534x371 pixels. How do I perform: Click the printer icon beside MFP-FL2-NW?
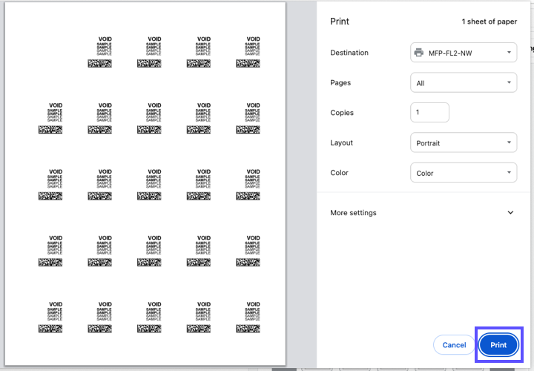[419, 53]
